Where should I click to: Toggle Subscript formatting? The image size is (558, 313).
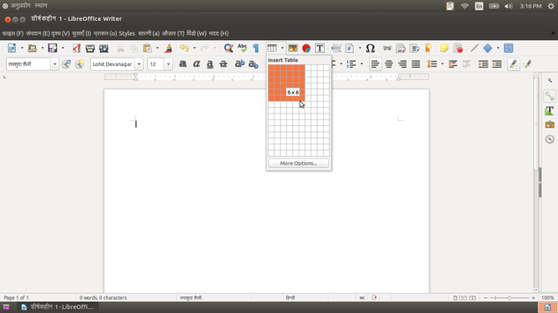coord(253,64)
